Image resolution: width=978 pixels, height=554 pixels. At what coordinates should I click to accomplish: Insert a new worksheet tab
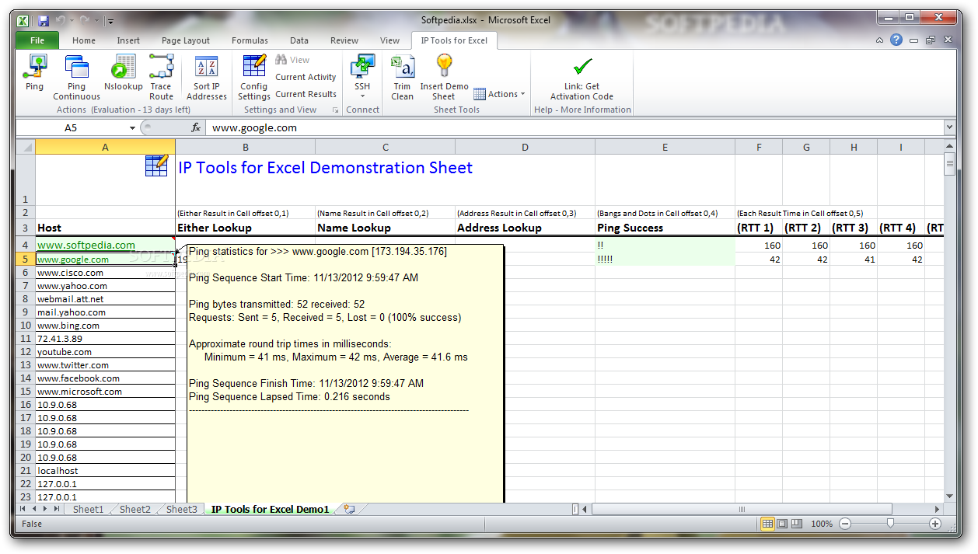[349, 510]
